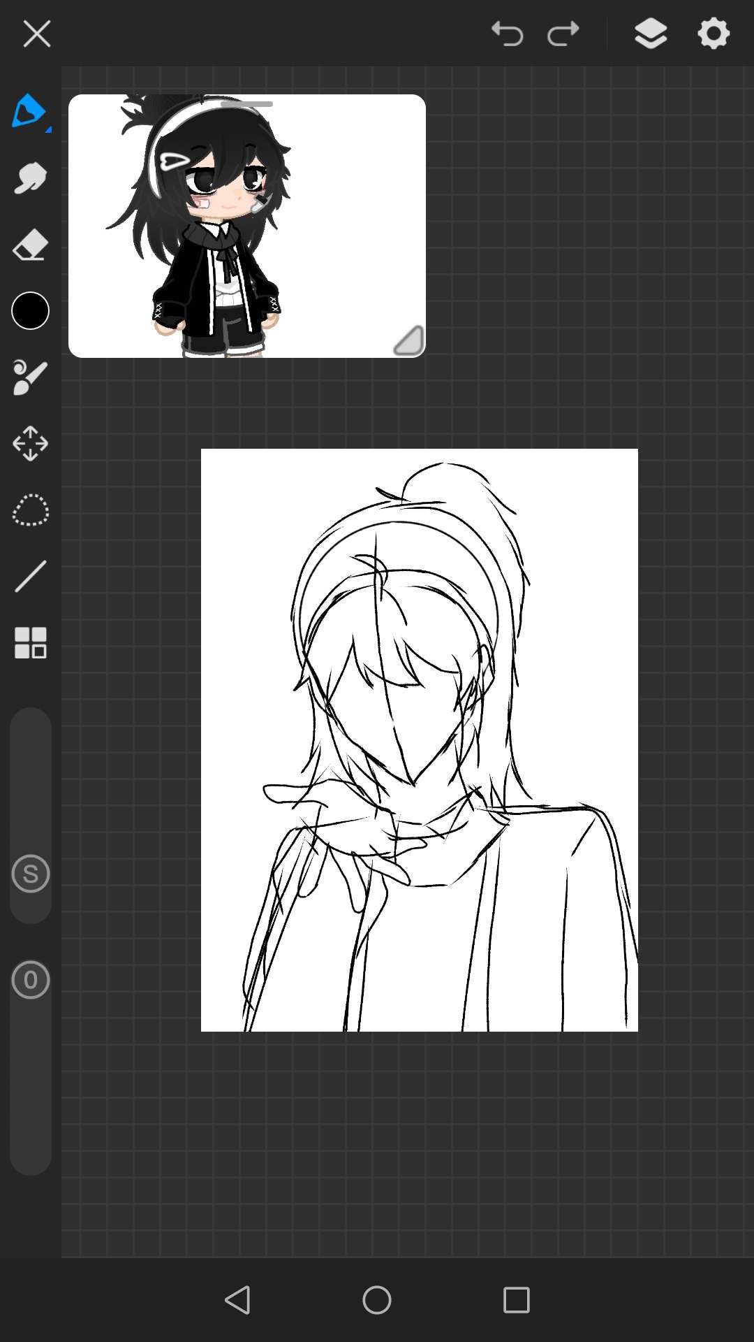
Task: Undo the last stroke
Action: pyautogui.click(x=508, y=34)
